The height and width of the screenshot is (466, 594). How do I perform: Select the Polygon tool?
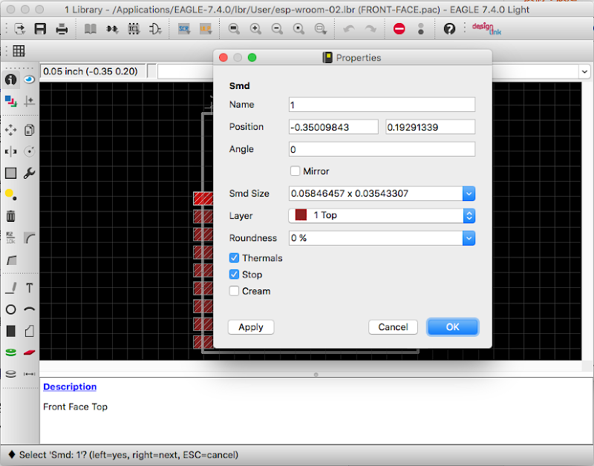[x=29, y=331]
